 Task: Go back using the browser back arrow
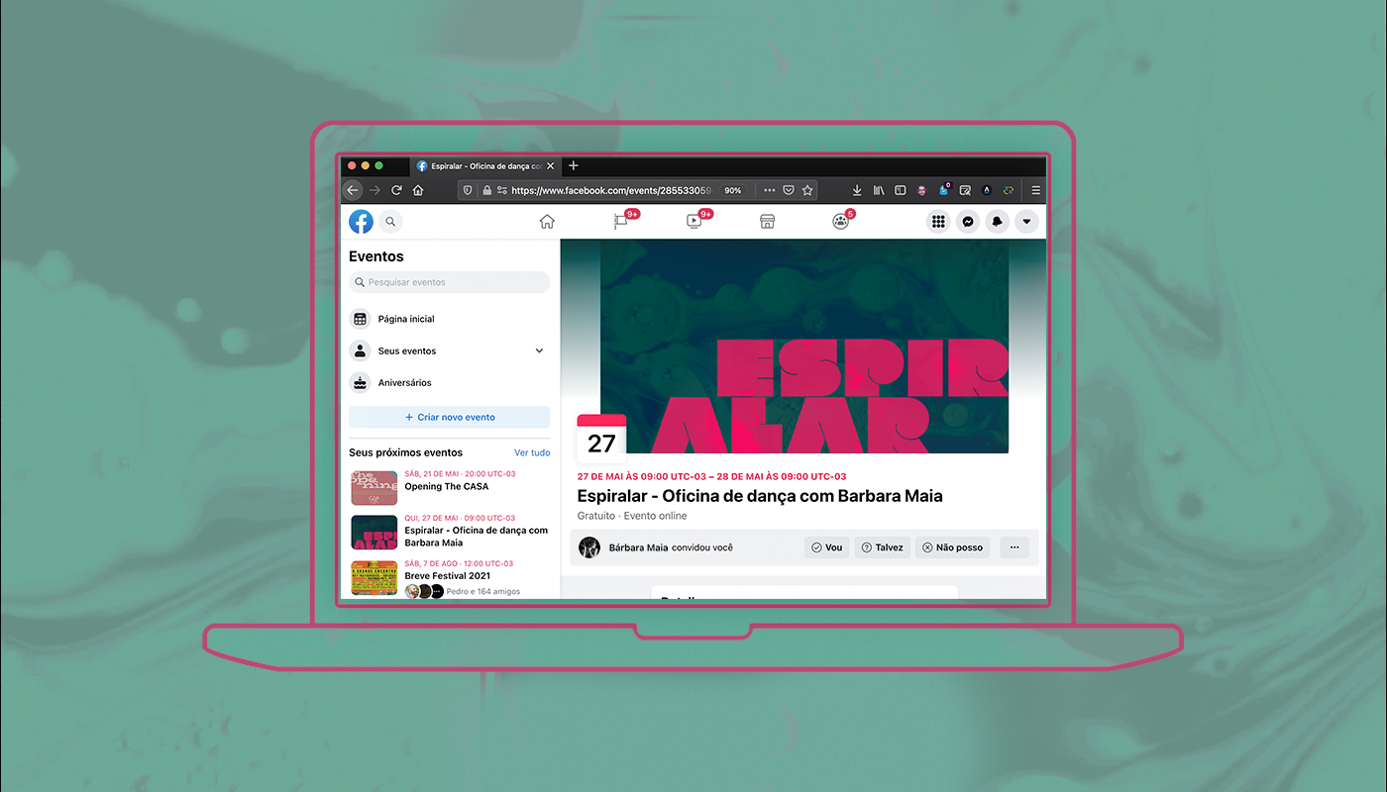(353, 190)
